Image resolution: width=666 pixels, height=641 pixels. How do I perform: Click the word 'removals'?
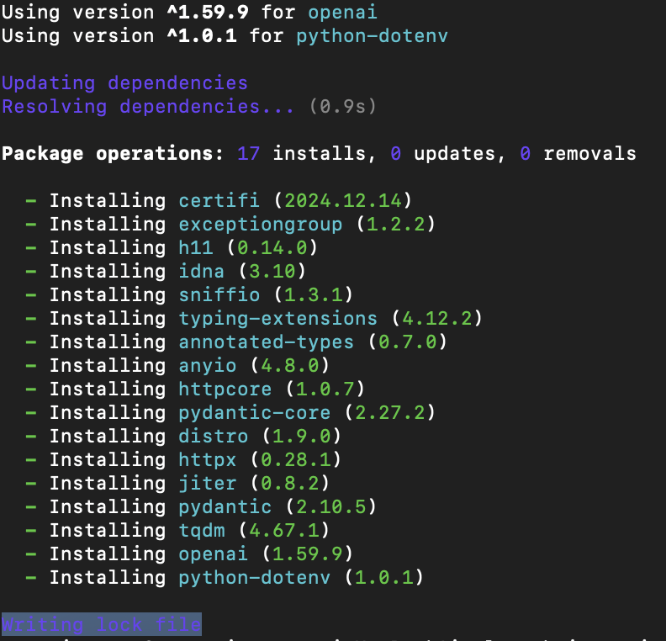click(590, 154)
